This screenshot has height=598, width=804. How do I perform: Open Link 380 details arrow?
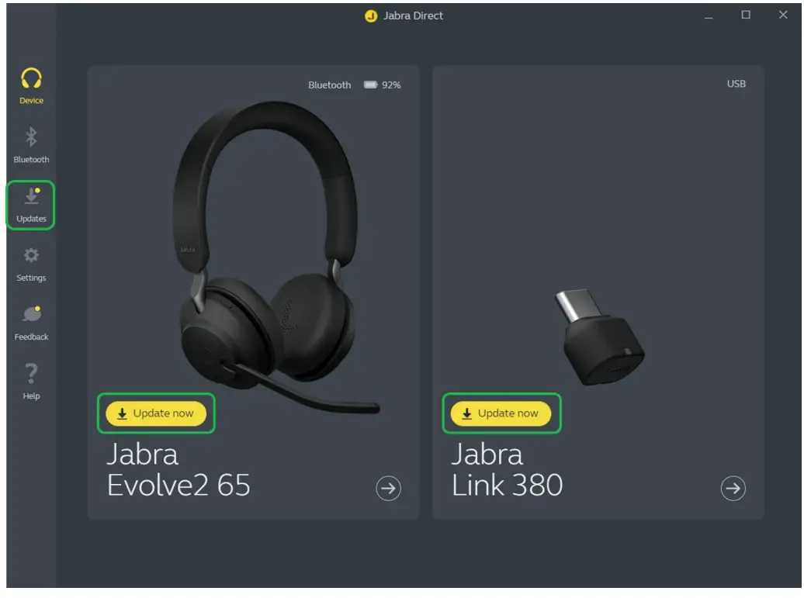733,489
